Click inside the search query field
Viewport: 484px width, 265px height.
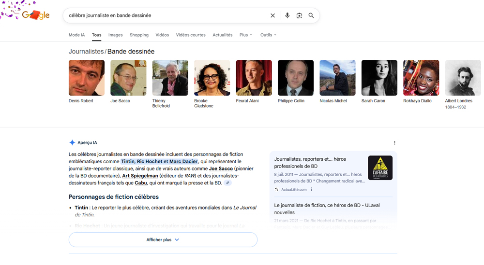[x=165, y=15]
